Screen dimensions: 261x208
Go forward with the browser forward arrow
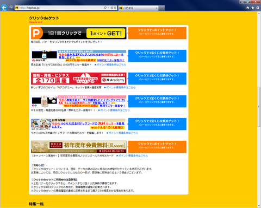click(x=11, y=8)
